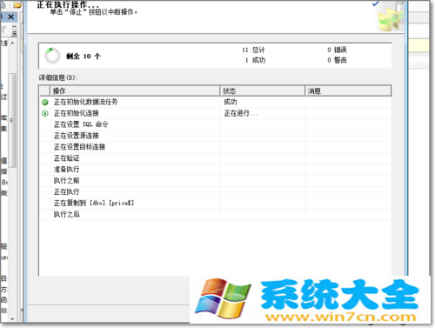435x328 pixels.
Task: Open the toolbar options dropdown in background panel
Action: (14, 30)
